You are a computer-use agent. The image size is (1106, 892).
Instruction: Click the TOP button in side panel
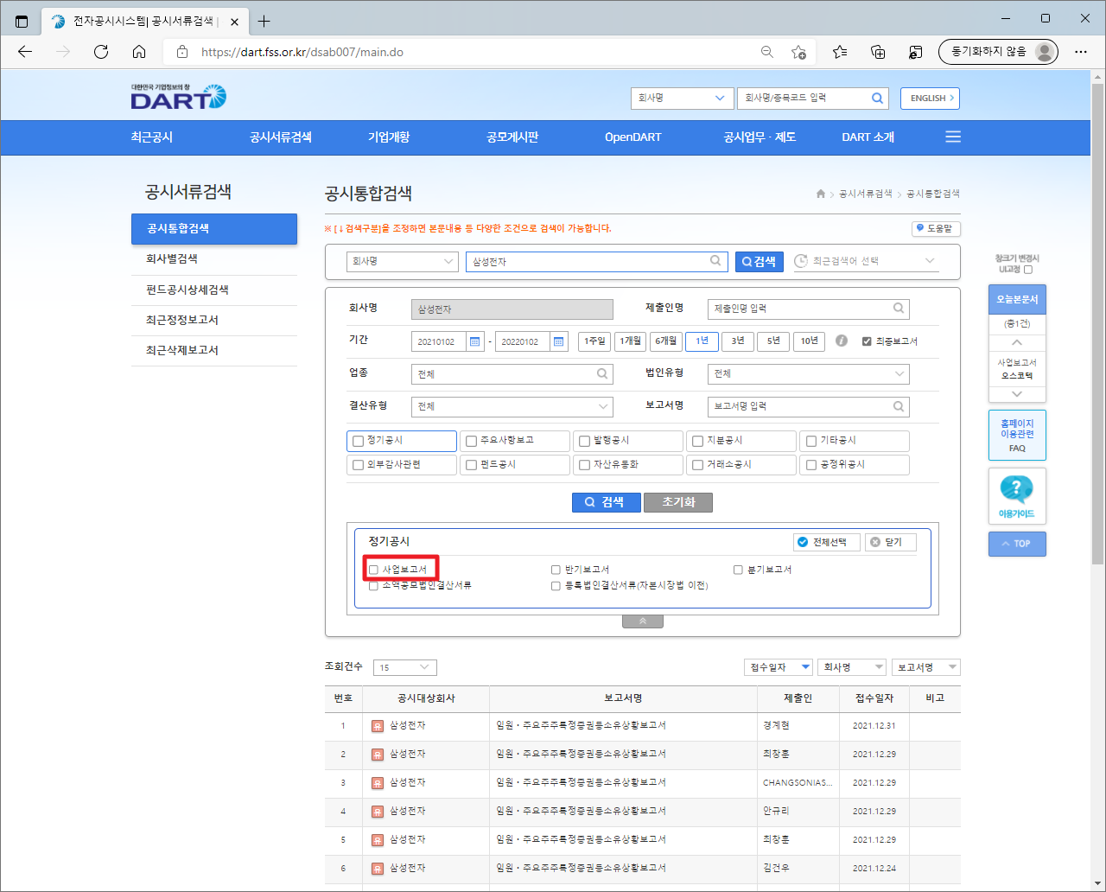(1017, 544)
